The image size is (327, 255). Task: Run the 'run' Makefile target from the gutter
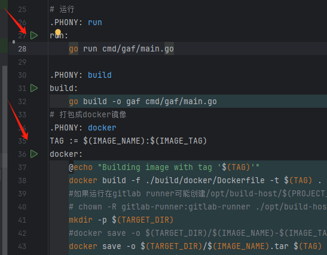coord(34,35)
